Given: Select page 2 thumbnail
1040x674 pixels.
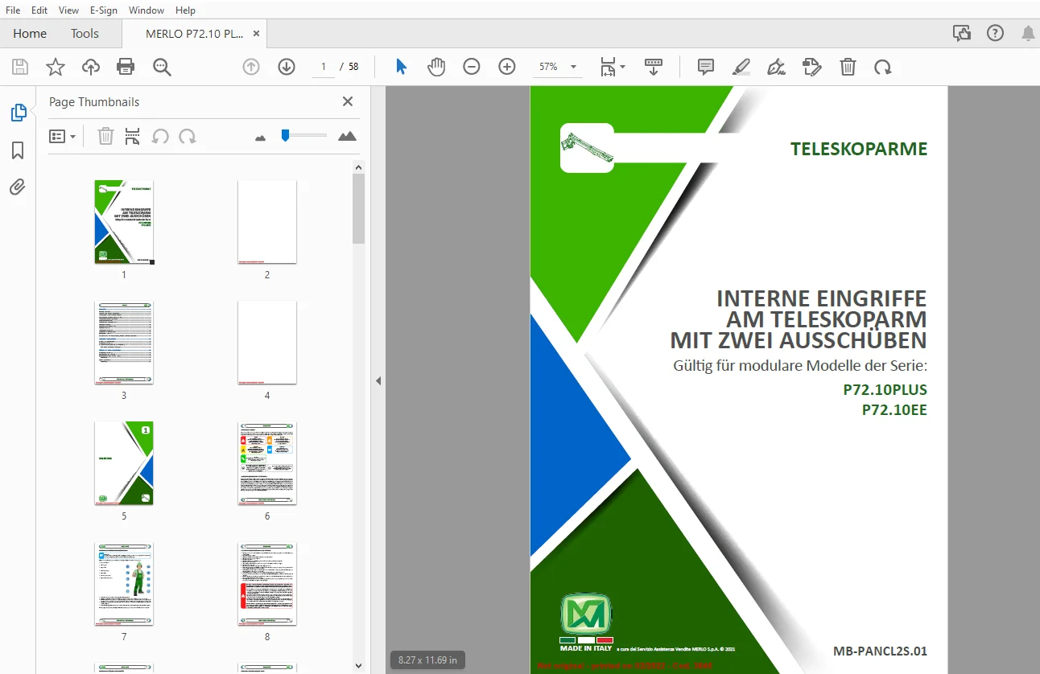Looking at the screenshot, I should 267,222.
